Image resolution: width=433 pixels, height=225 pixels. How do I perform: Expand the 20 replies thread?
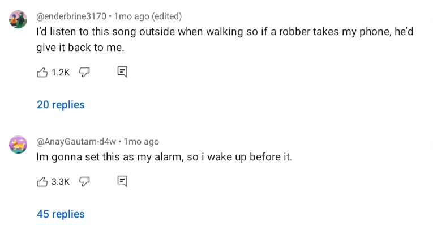[61, 105]
